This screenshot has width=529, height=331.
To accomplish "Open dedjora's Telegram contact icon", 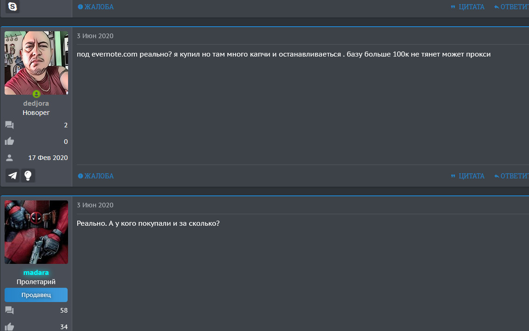I will point(13,175).
